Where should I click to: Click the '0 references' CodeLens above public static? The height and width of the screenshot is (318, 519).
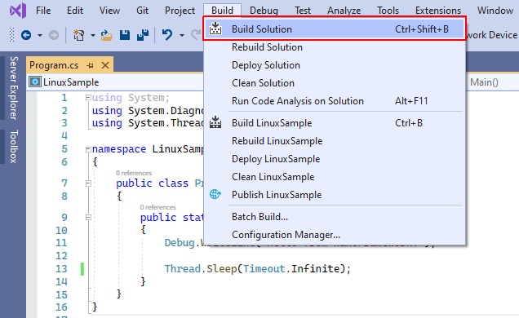point(157,207)
